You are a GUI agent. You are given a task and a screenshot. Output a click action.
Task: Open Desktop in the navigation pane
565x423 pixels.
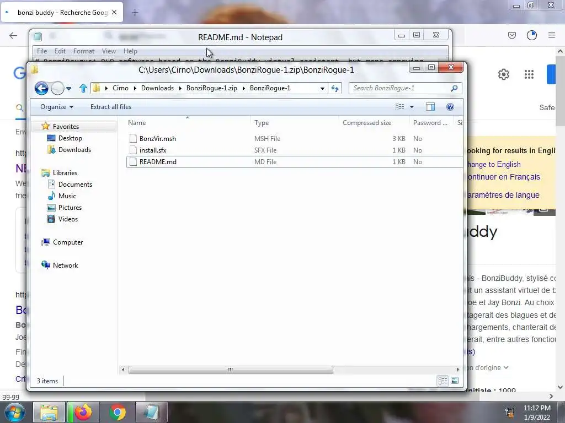70,138
